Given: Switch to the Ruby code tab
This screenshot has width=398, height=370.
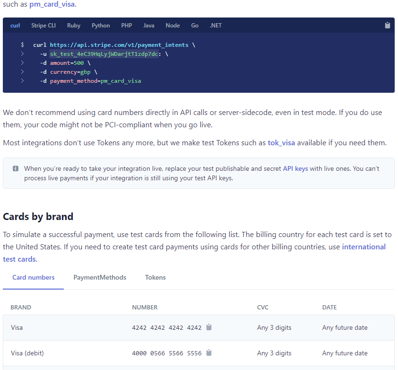Looking at the screenshot, I should click(74, 26).
